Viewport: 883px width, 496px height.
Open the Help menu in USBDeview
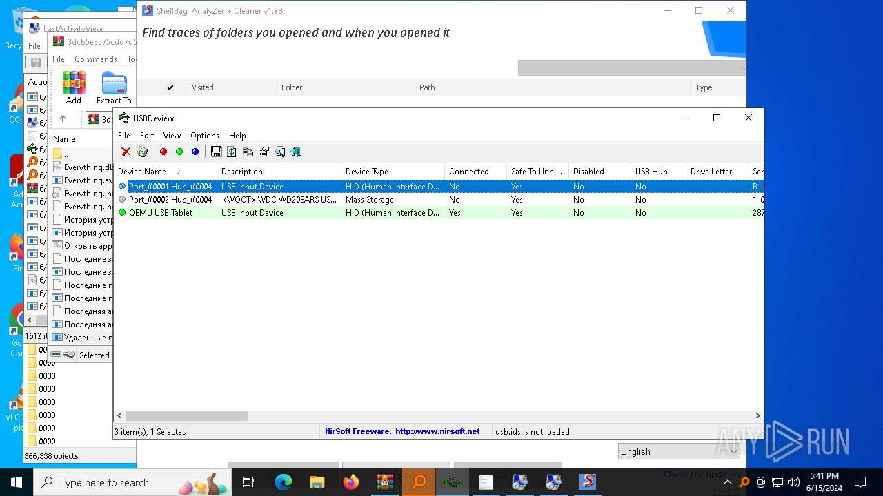237,136
